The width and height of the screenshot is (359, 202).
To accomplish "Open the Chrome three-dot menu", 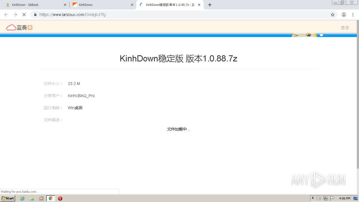I will [x=353, y=15].
